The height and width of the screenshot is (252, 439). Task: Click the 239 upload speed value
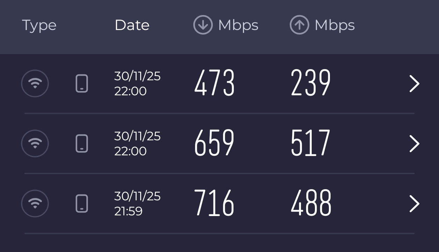(x=310, y=83)
